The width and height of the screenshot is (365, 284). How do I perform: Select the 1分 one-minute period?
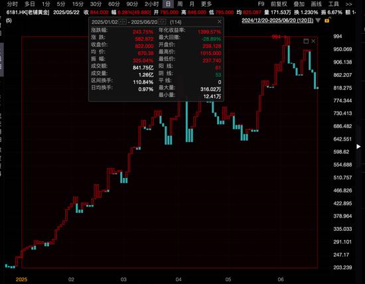(x=46, y=4)
